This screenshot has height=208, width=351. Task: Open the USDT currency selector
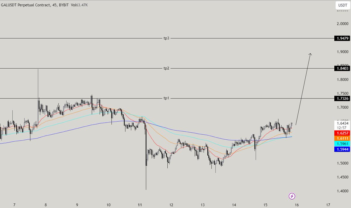coord(343,5)
